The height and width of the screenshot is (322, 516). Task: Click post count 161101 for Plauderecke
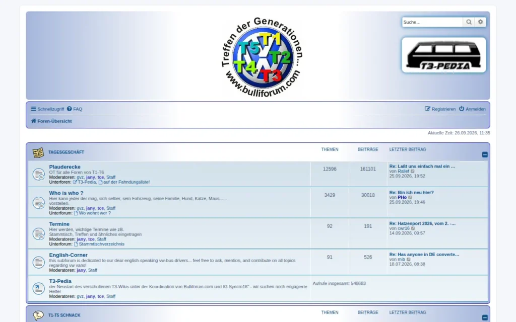pyautogui.click(x=368, y=169)
